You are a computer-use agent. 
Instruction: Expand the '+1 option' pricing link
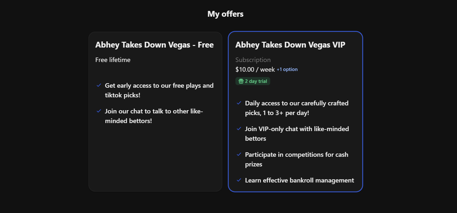click(287, 69)
